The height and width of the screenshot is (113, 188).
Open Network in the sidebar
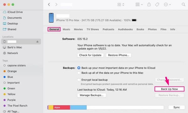click(x=10, y=53)
